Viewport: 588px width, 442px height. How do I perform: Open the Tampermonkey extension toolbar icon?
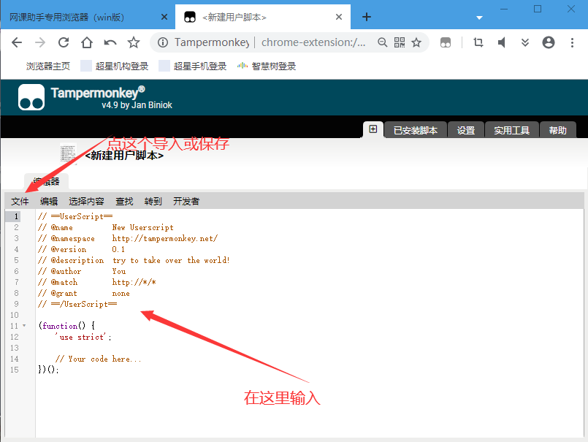coord(446,42)
